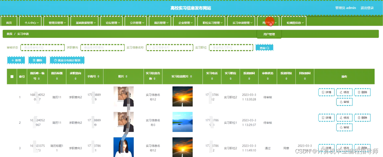Viewport: 383px width, 157px height.
Task: Select the 同意 reply cell in row 3
Action: [x=286, y=148]
